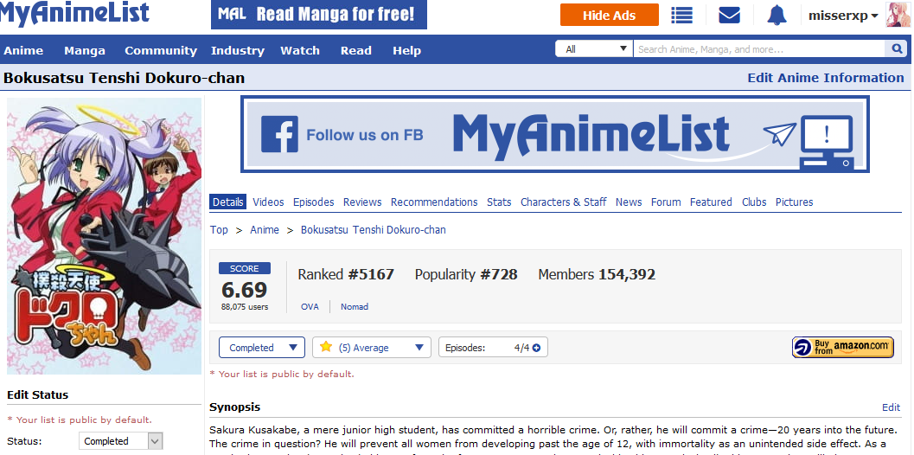Increment watched episodes with plus icon
Screen dimensions: 914x455
click(536, 349)
